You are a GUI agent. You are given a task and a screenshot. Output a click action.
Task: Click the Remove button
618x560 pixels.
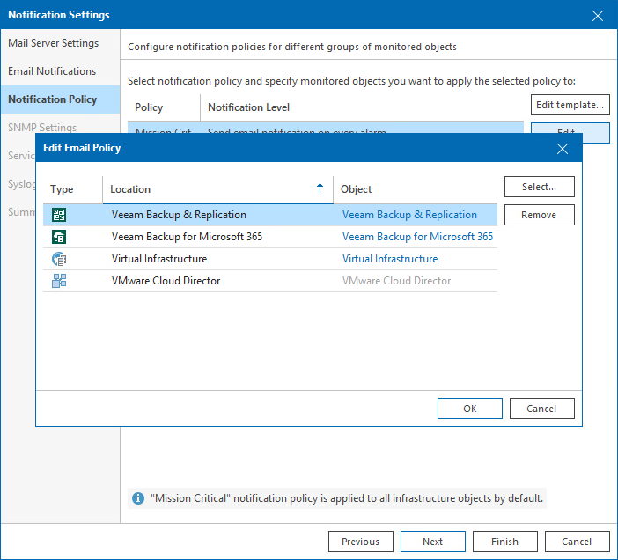pyautogui.click(x=539, y=215)
